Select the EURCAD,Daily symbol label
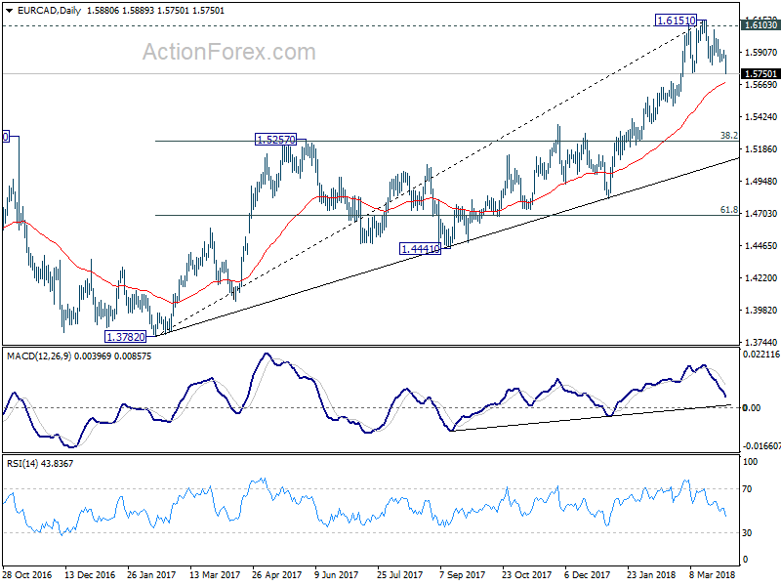Viewport: 781px width, 586px height. (x=49, y=11)
